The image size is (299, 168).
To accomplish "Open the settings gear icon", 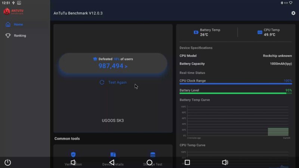I will [293, 13].
